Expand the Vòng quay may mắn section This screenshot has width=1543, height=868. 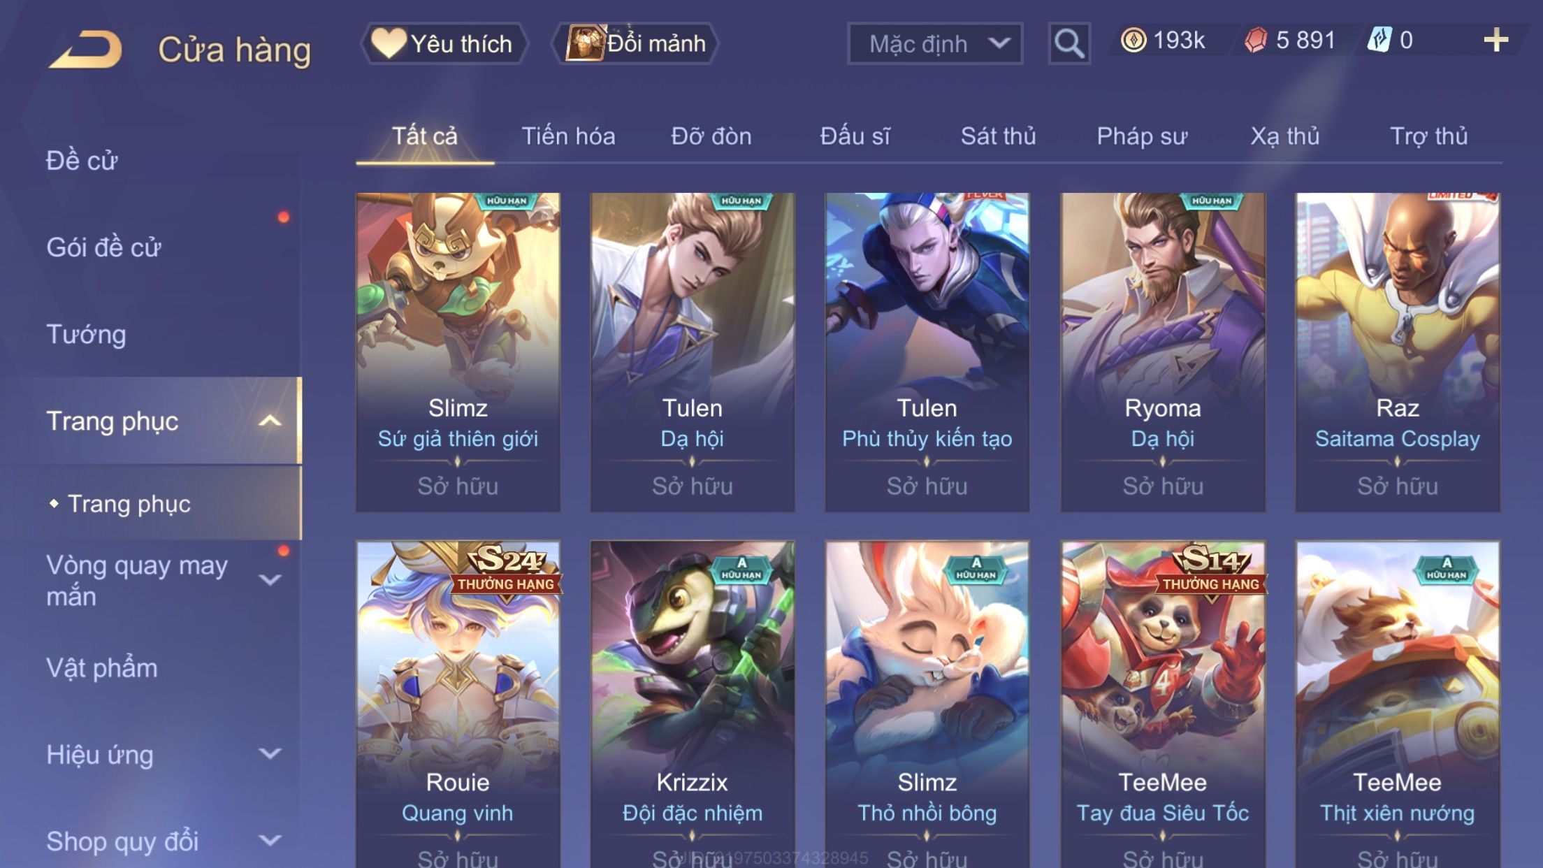270,580
